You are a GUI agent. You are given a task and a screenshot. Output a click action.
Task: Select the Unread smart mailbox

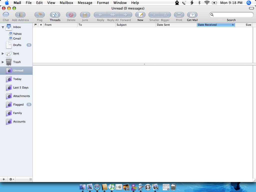click(16, 70)
